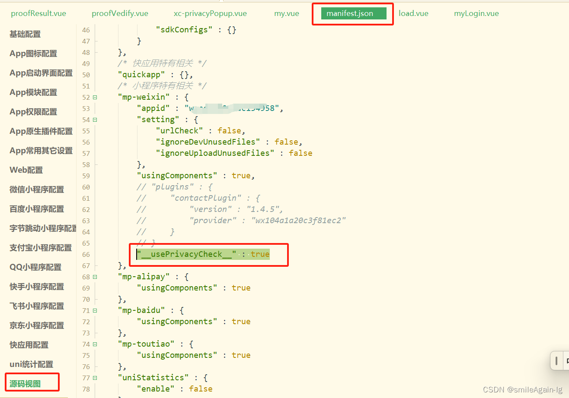This screenshot has width=569, height=398.
Task: Collapse the uniStatistics block at line 77
Action: pos(95,378)
